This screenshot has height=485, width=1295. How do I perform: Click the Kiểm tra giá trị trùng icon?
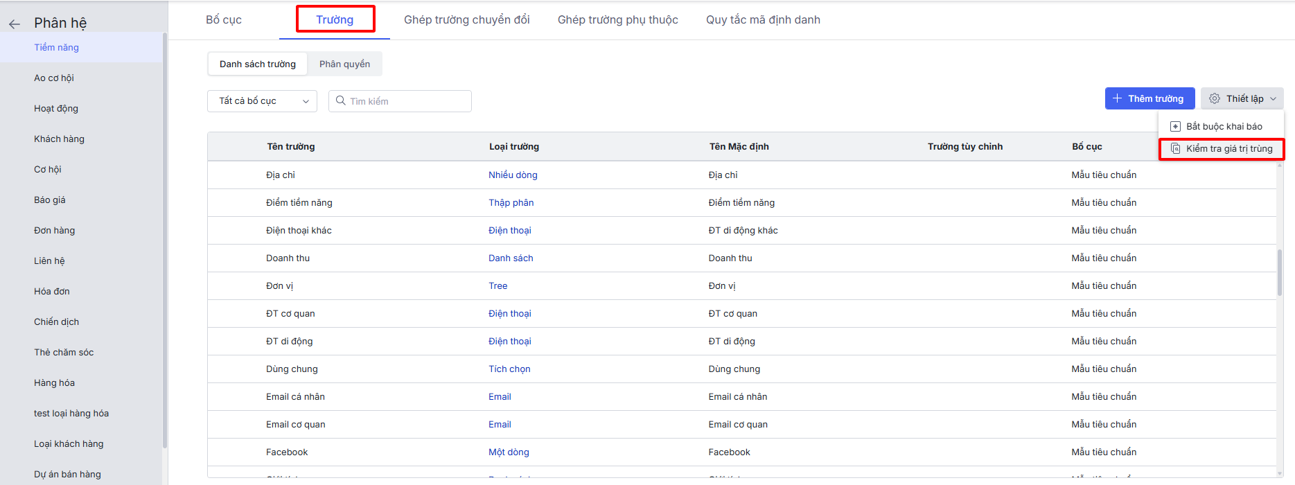pyautogui.click(x=1175, y=149)
